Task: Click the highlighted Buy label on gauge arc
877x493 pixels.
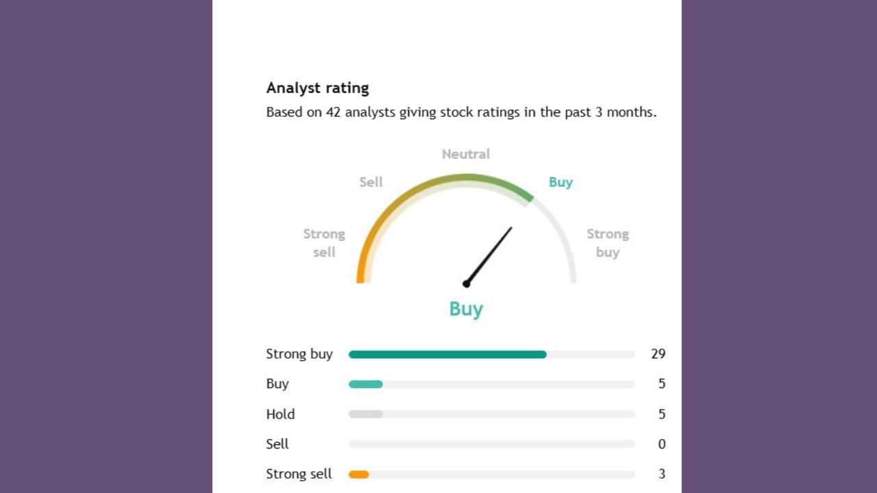Action: [x=560, y=182]
